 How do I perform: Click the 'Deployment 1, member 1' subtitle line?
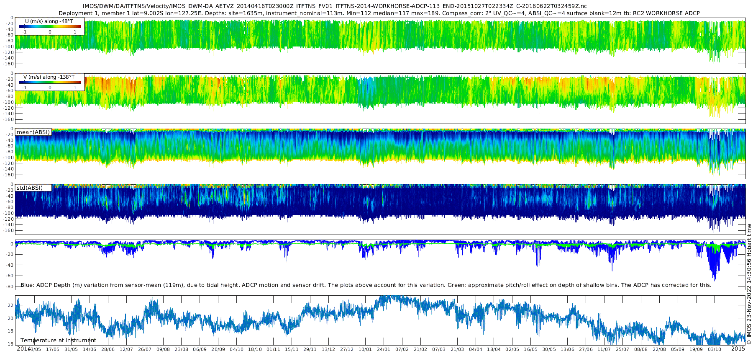click(x=379, y=13)
